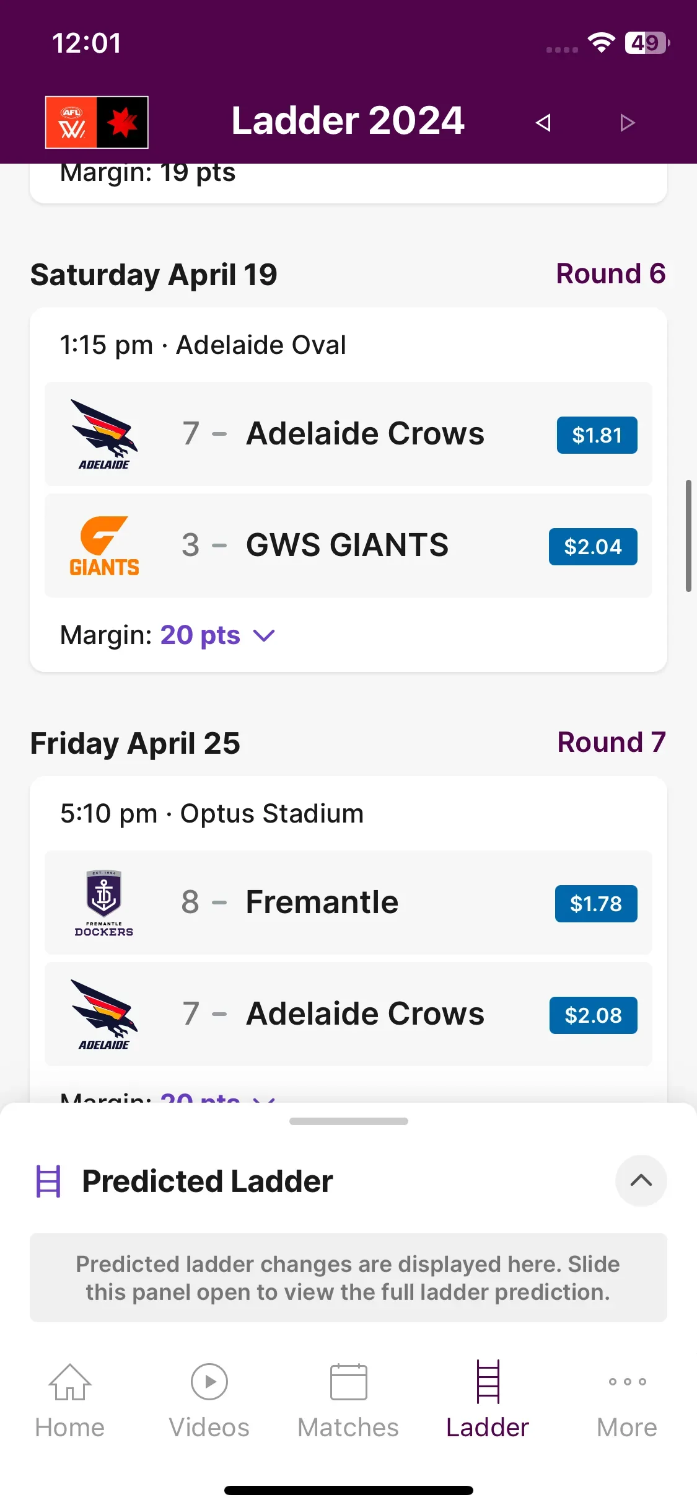Viewport: 697px width, 1510px height.
Task: Tap Fremantle $1.78 odds button
Action: pyautogui.click(x=596, y=904)
